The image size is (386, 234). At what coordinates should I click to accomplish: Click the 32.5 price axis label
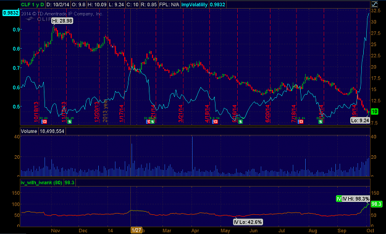tap(376, 10)
